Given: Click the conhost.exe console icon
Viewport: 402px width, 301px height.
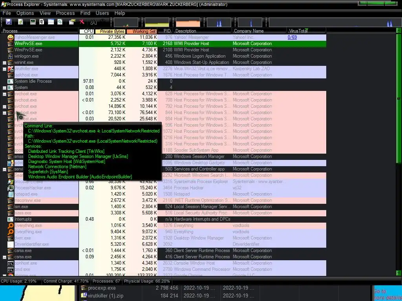Looking at the screenshot, I should [11, 263].
